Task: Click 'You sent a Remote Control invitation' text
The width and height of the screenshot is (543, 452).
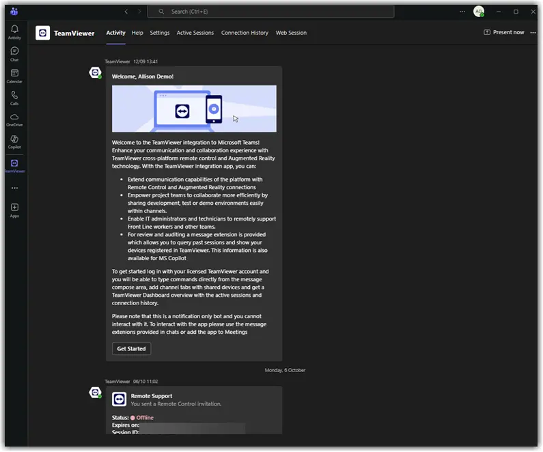Action: pos(176,404)
